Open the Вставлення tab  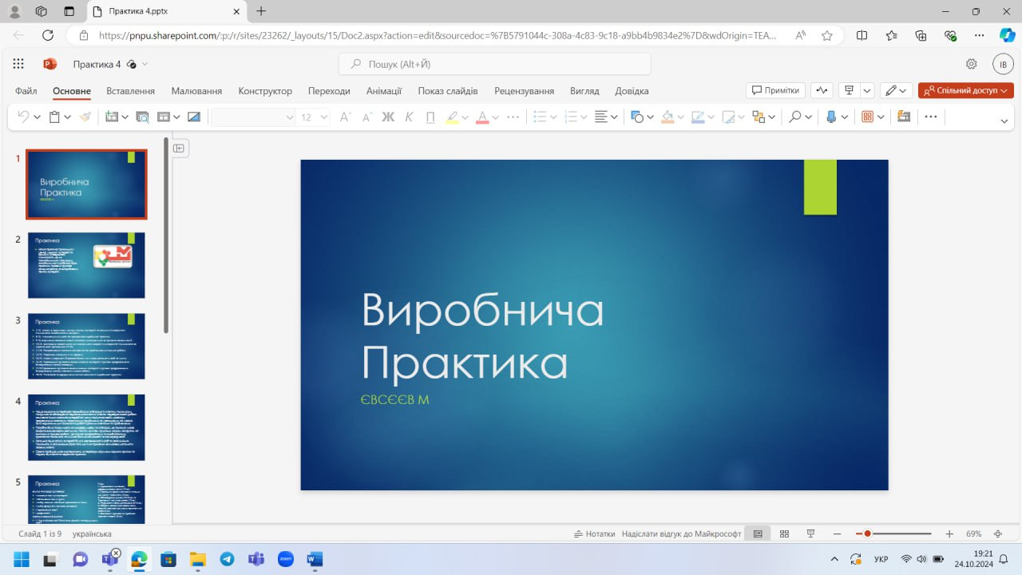pos(130,91)
